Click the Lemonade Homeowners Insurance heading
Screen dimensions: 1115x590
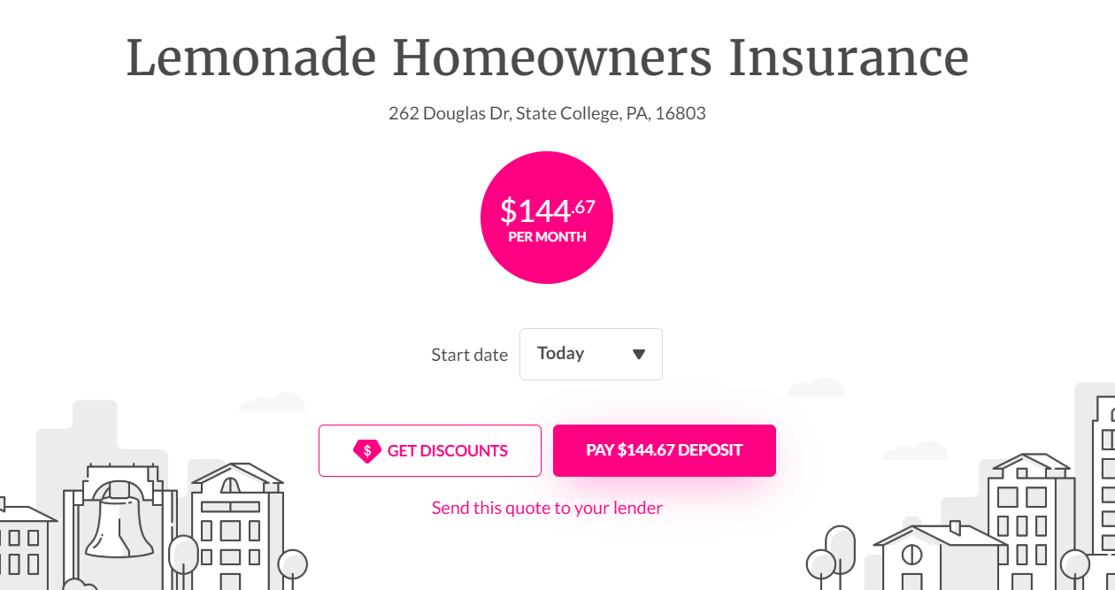(x=547, y=57)
